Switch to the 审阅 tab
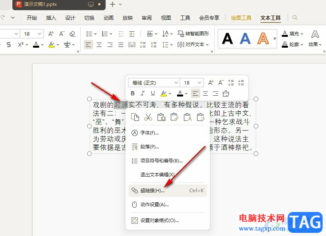This screenshot has width=326, height=236. click(147, 18)
